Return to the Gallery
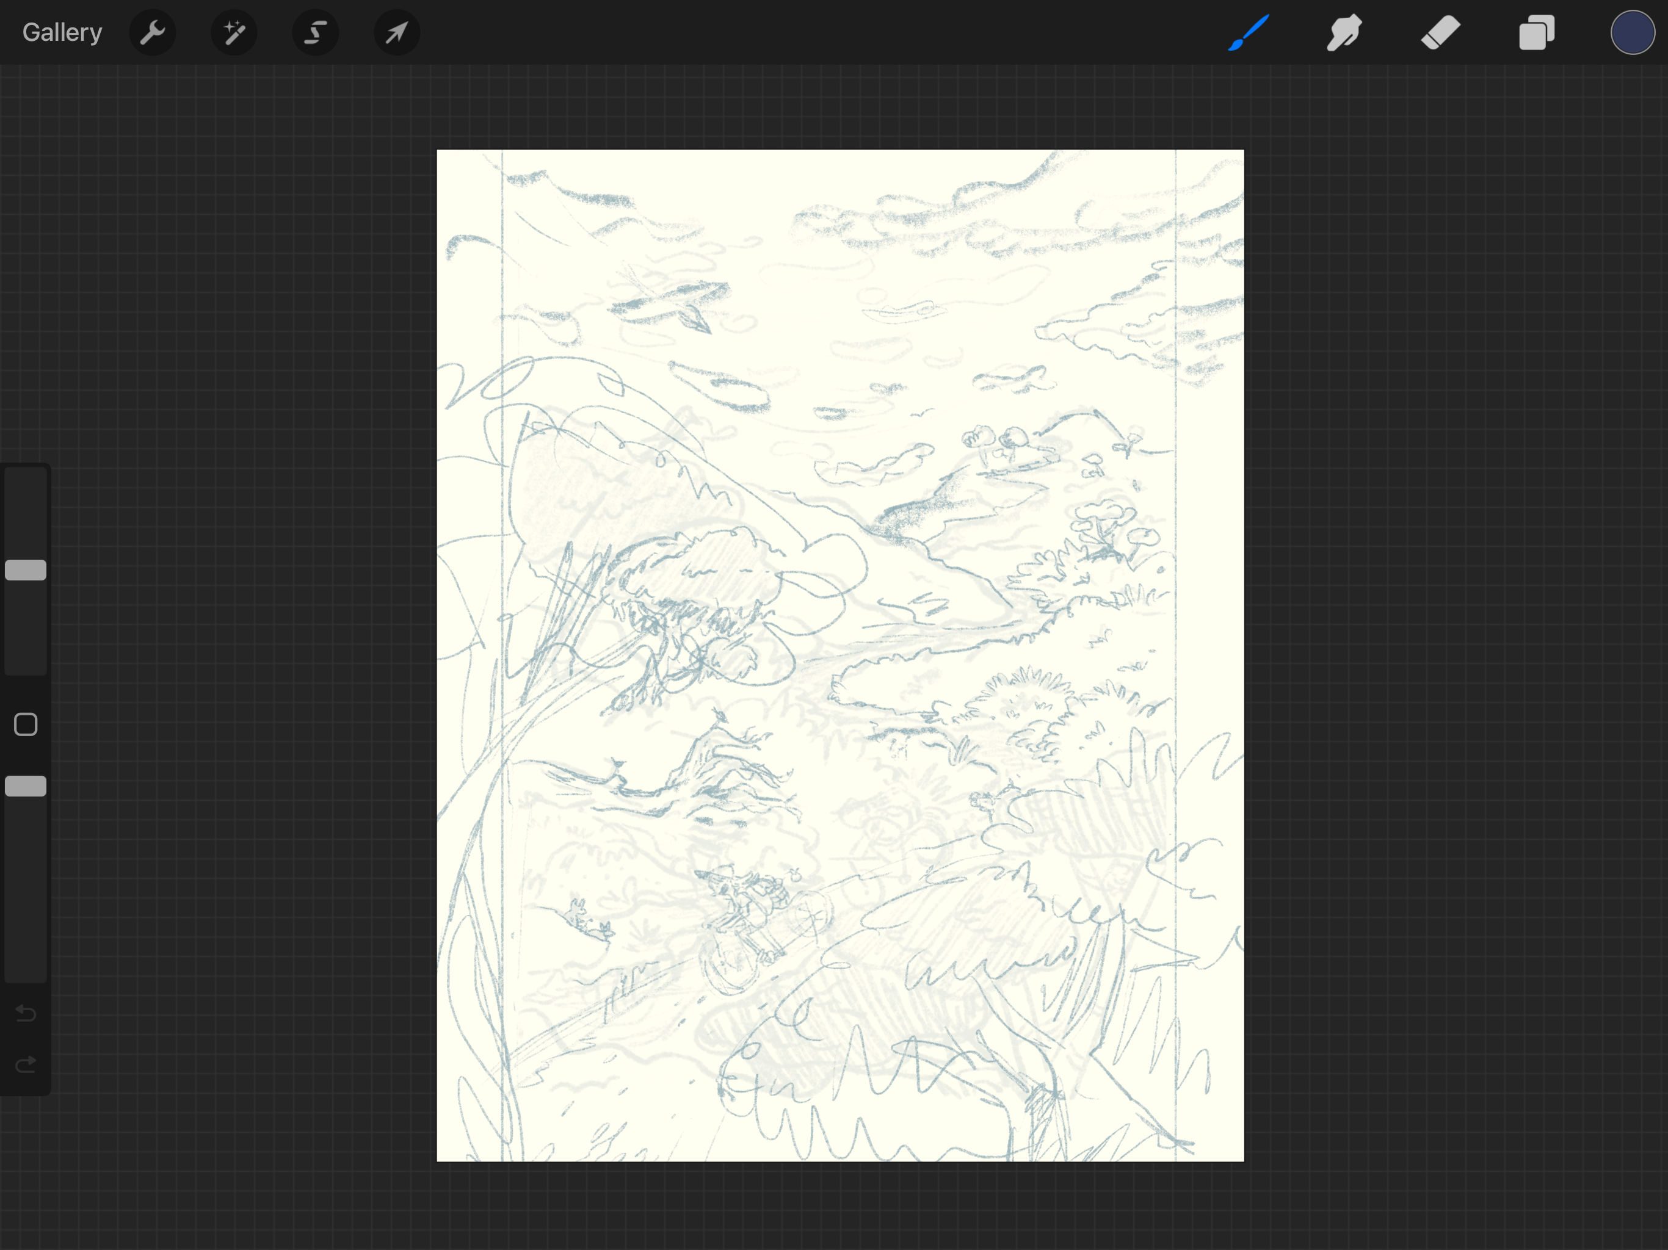 click(x=62, y=32)
